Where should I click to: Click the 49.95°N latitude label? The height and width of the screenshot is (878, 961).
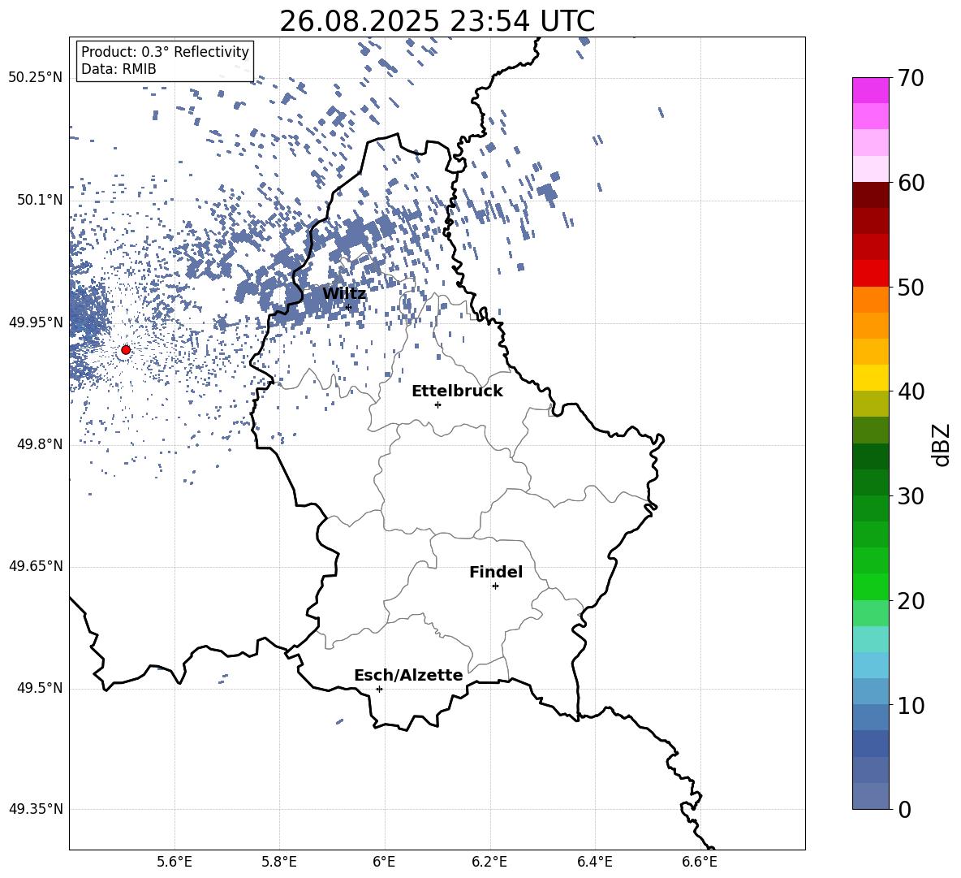[x=36, y=322]
